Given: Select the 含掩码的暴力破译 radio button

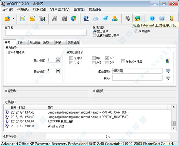Looking at the screenshot, I should (x=95, y=35).
